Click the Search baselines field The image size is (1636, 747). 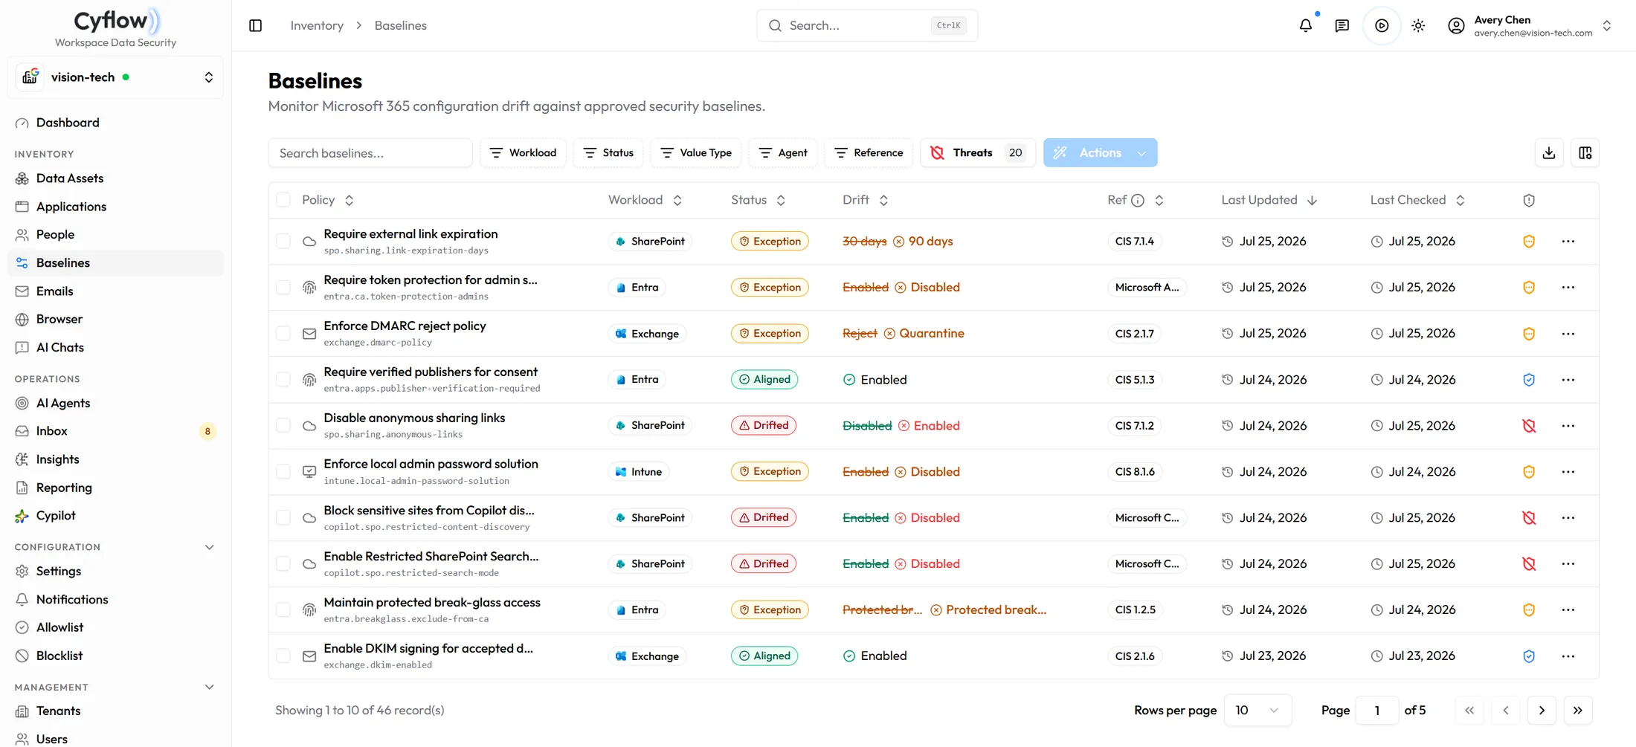pyautogui.click(x=370, y=152)
